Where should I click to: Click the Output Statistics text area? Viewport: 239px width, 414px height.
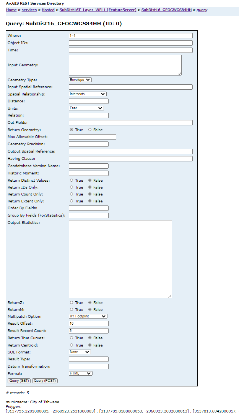coord(120,259)
